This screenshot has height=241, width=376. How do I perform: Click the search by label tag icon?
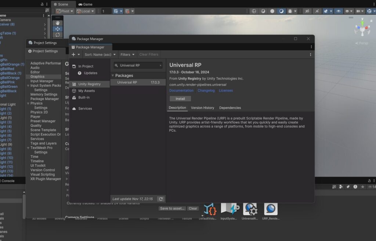[x=348, y=187]
